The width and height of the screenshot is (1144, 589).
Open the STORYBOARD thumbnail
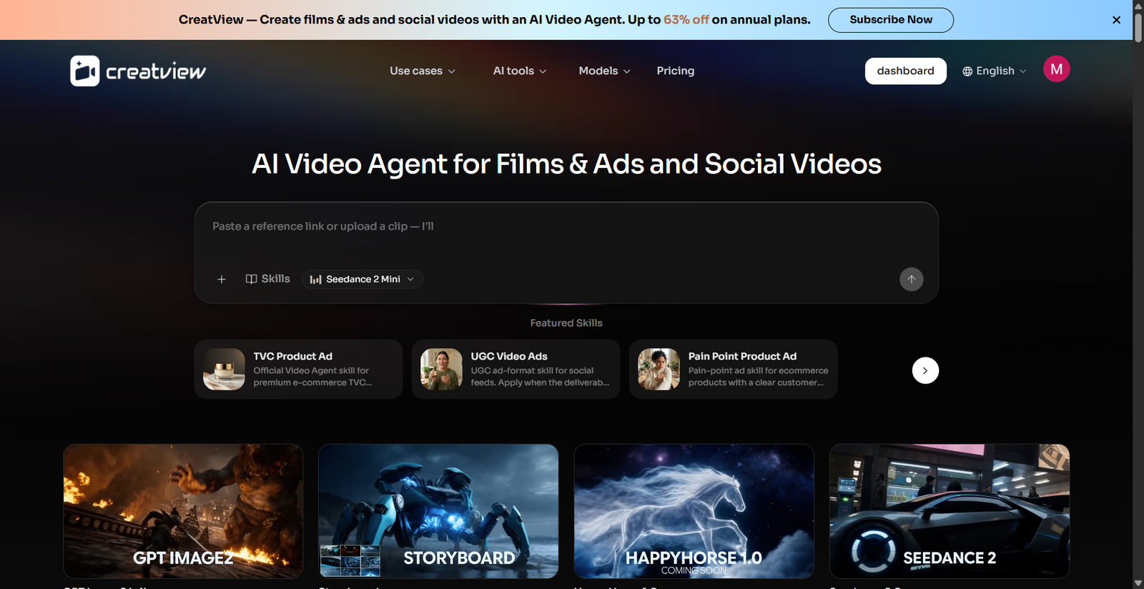pos(438,511)
